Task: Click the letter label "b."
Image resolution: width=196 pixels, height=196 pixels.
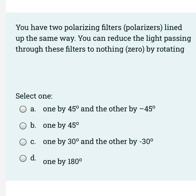Action: pos(34,125)
